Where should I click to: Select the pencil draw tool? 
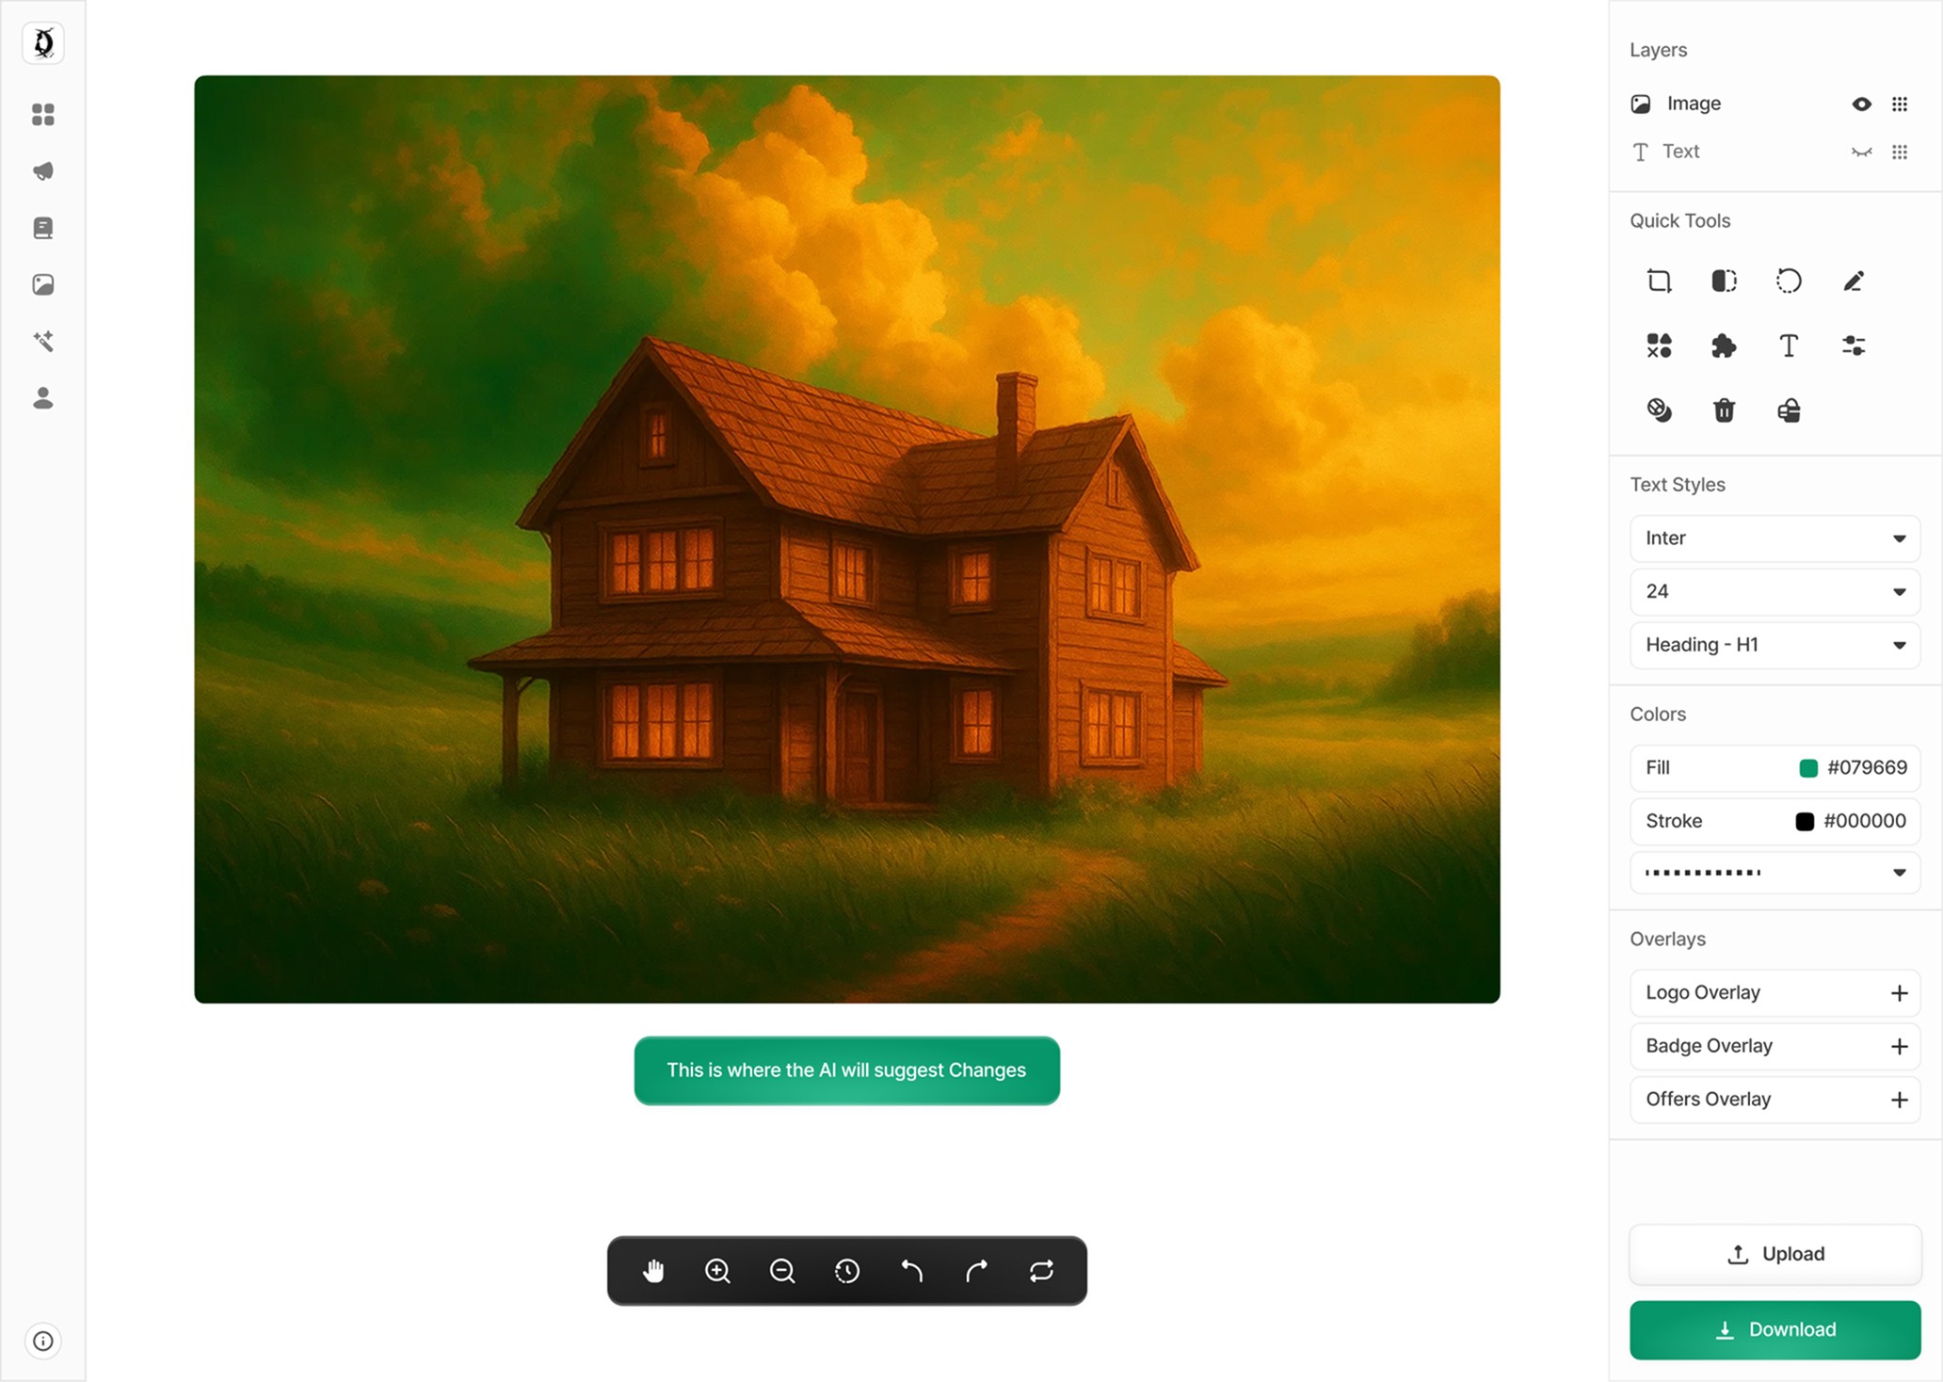click(1853, 281)
